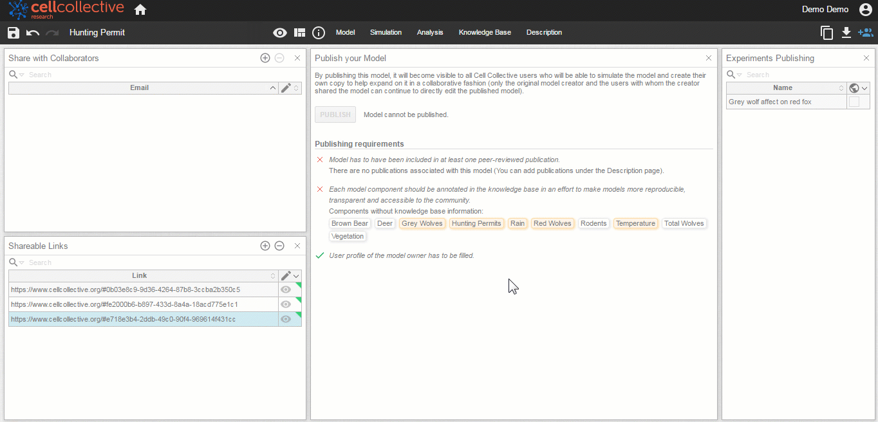Viewport: 878px width, 422px height.
Task: Sort the Email column with its arrow
Action: (x=273, y=88)
